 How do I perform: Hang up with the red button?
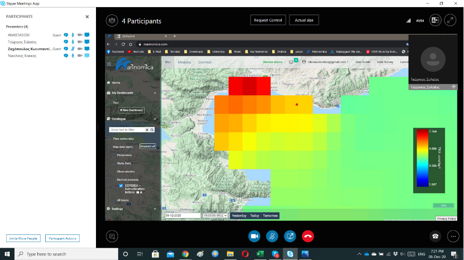pyautogui.click(x=308, y=236)
